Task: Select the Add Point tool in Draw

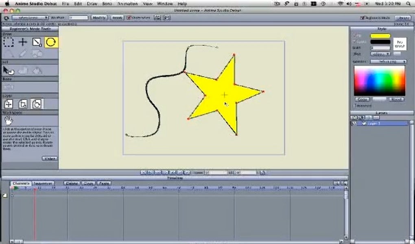Action: click(x=9, y=54)
